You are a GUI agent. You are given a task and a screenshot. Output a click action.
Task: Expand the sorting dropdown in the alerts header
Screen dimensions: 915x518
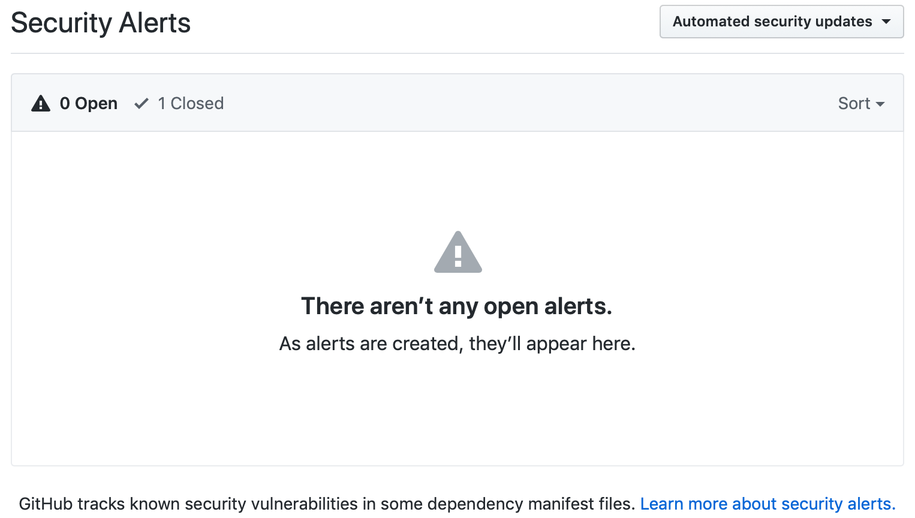(x=861, y=103)
